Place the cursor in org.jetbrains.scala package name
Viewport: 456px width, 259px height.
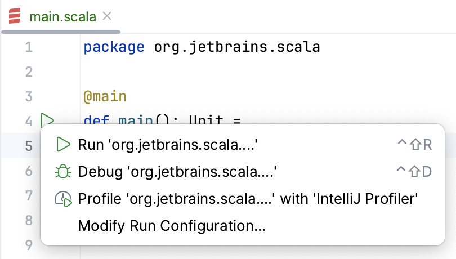pos(236,47)
